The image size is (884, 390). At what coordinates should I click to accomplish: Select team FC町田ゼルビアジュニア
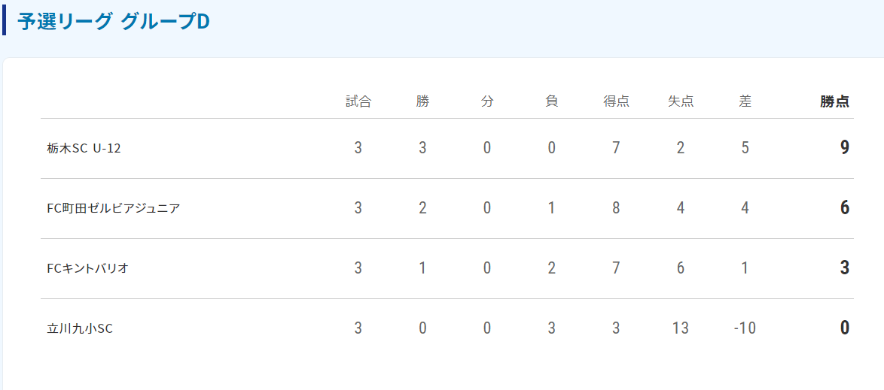(113, 208)
